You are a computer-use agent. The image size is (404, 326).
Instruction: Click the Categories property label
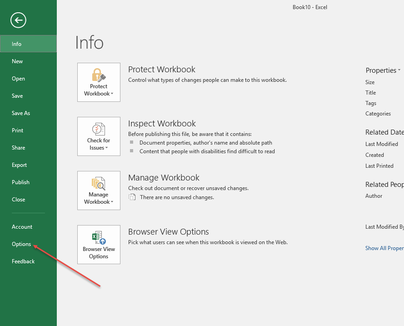point(378,114)
